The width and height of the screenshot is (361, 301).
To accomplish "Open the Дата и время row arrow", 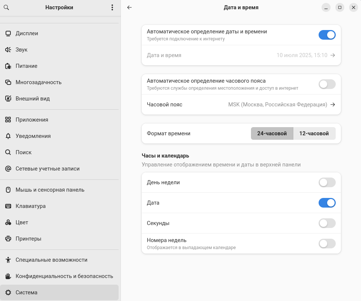I will (x=333, y=55).
